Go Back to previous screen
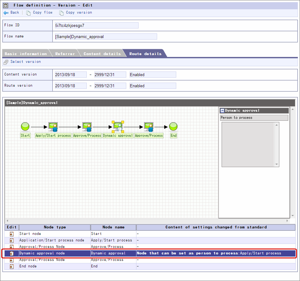Viewport: 300px width, 281px height. pyautogui.click(x=15, y=12)
